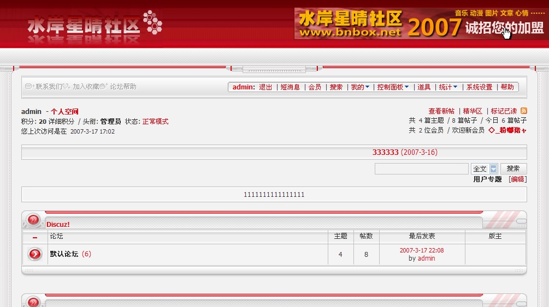Click 论坛帮助 forum help link
The height and width of the screenshot is (307, 549).
tap(123, 86)
